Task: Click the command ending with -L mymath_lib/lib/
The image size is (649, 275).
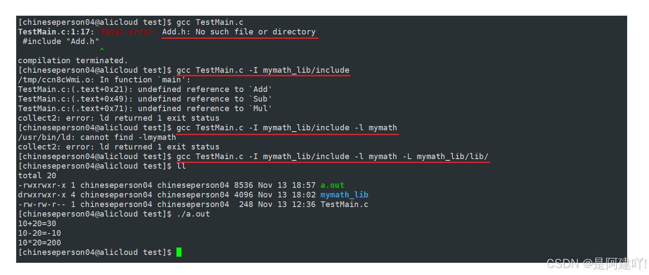Action: (333, 156)
